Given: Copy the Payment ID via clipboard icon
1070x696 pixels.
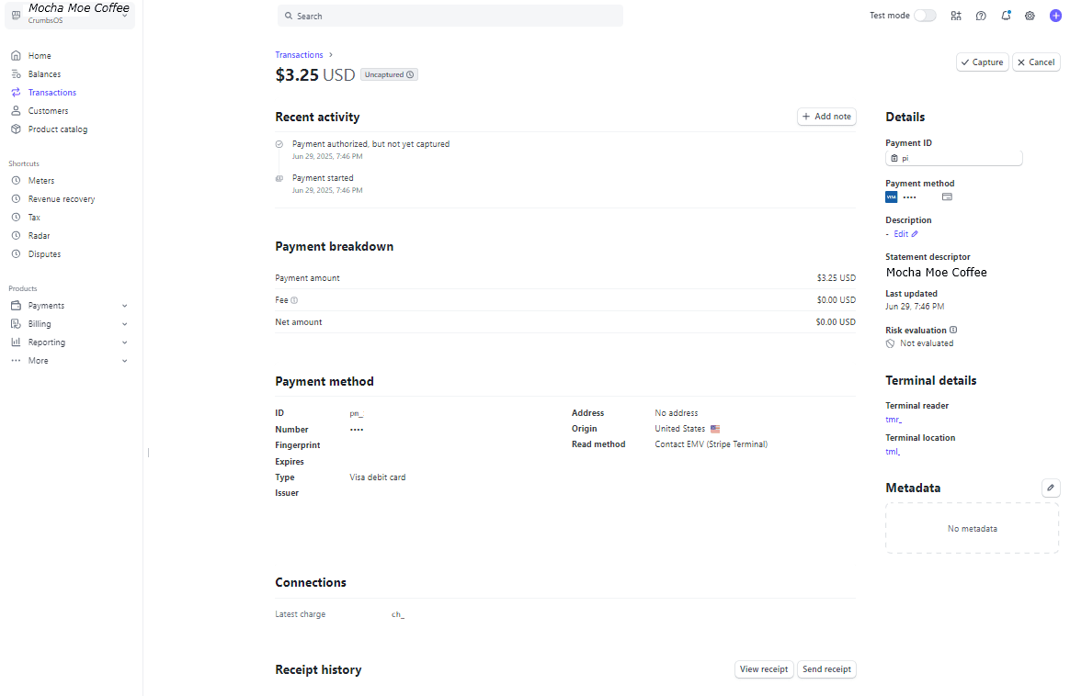Looking at the screenshot, I should pyautogui.click(x=894, y=158).
